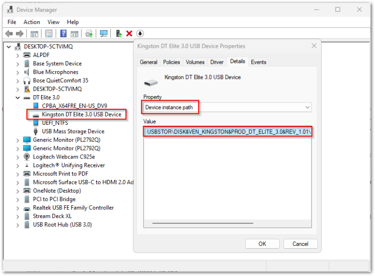375x276 pixels.
Task: Switch to the Driver tab
Action: click(217, 62)
